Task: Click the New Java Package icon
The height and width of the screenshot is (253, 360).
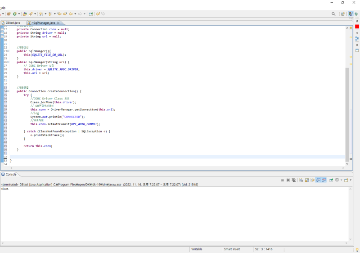Action: [9, 14]
